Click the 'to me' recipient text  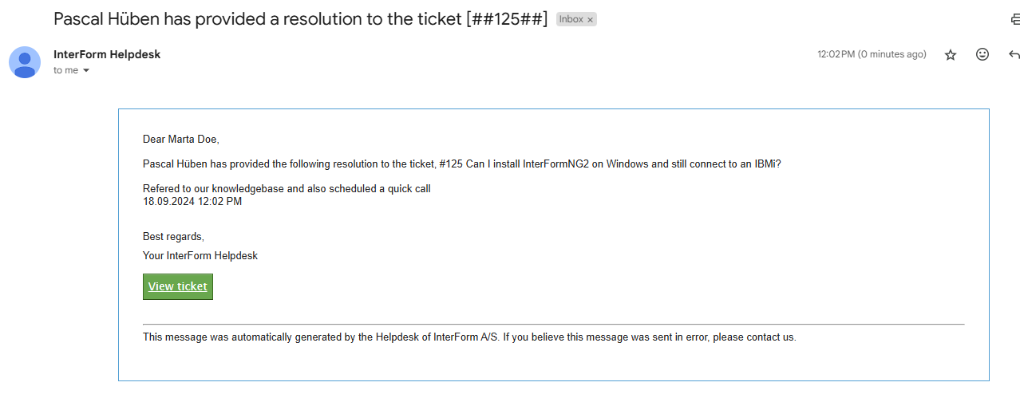[x=65, y=70]
